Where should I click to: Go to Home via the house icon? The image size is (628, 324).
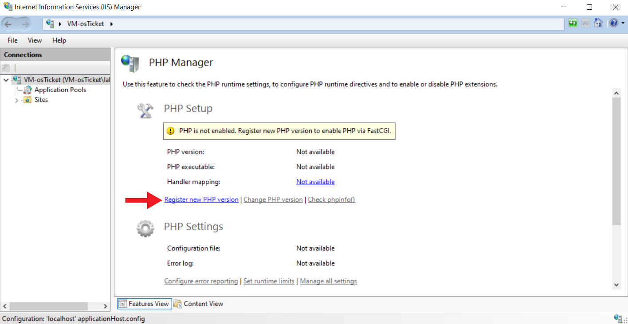(598, 23)
